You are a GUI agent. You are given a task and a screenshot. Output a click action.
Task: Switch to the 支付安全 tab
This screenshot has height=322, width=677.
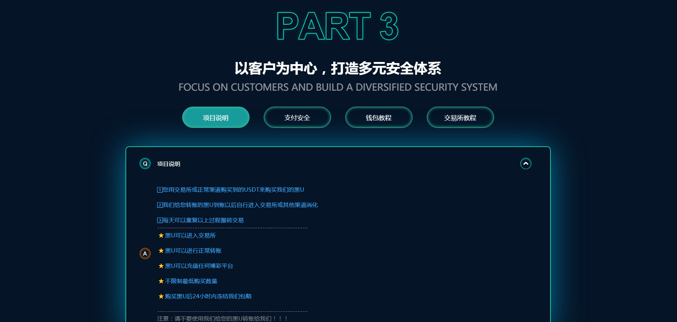(x=297, y=117)
